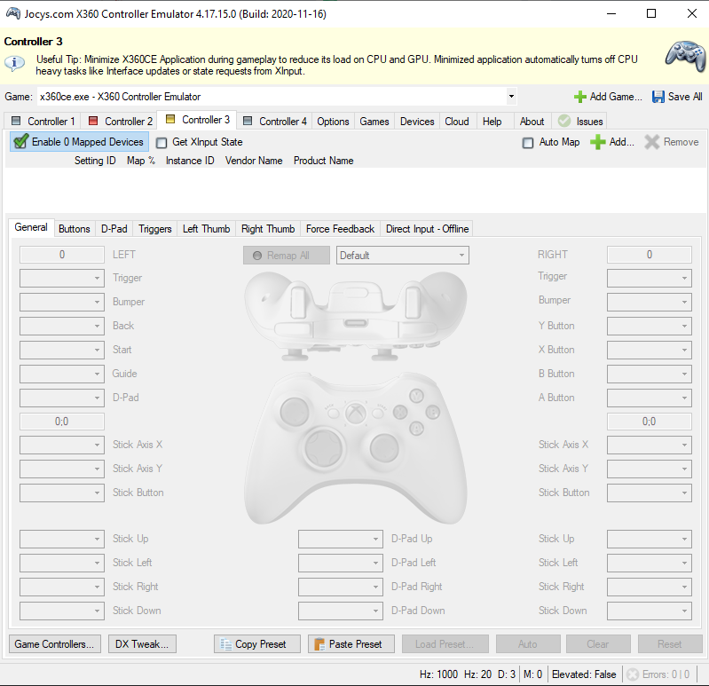The width and height of the screenshot is (709, 686).
Task: Expand the Start button dropdown
Action: [x=62, y=350]
